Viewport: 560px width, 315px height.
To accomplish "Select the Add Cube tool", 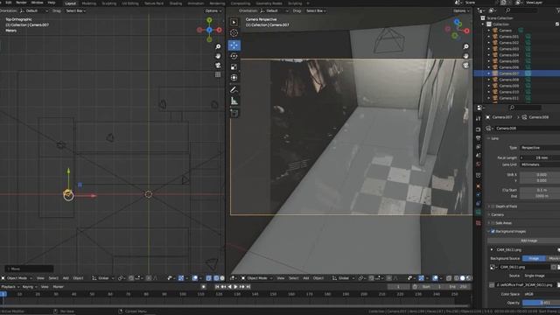I will [x=234, y=113].
